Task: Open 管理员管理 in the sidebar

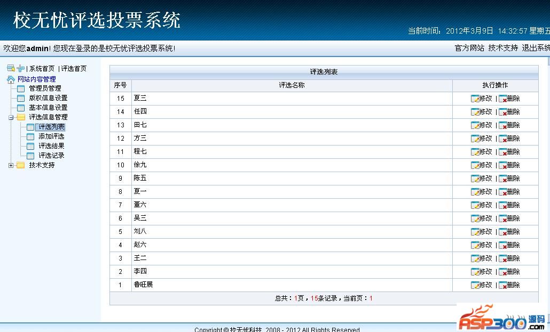Action: click(x=45, y=88)
